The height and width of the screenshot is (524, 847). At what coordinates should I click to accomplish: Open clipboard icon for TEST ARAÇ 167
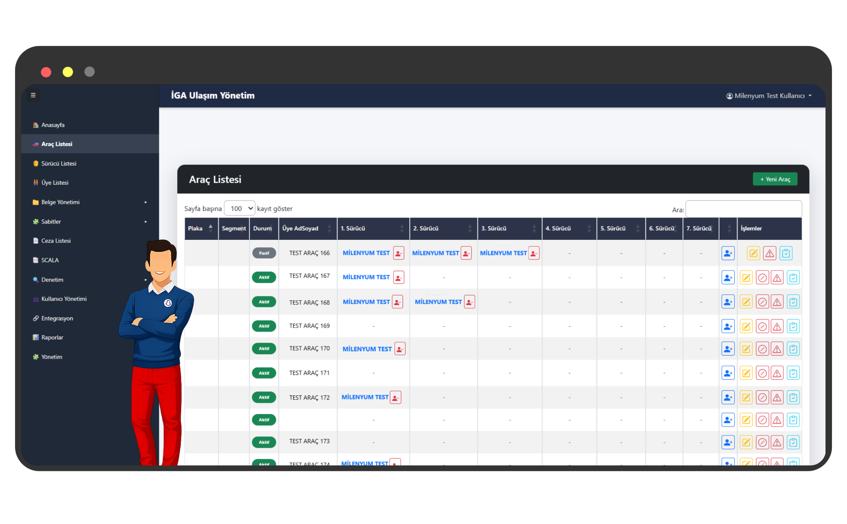click(793, 278)
